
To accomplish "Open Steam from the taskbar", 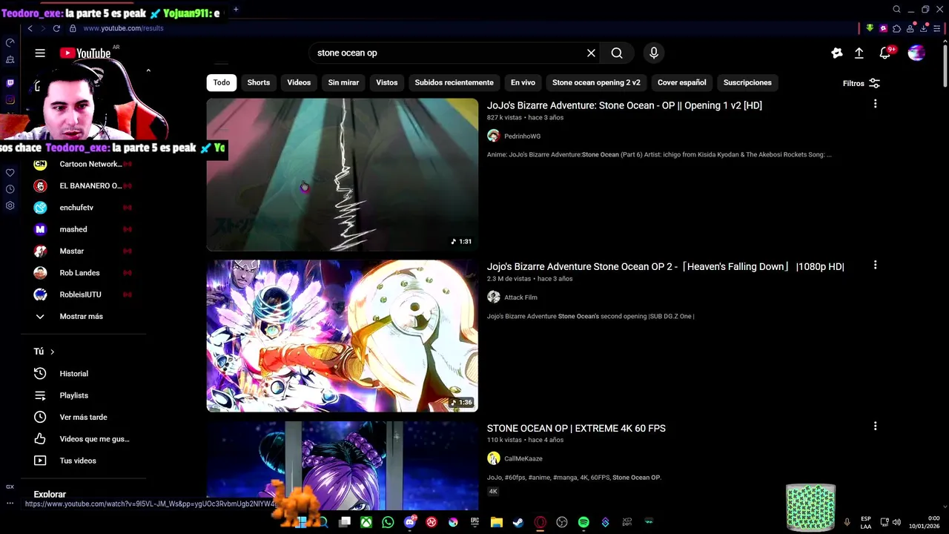I will (x=518, y=522).
